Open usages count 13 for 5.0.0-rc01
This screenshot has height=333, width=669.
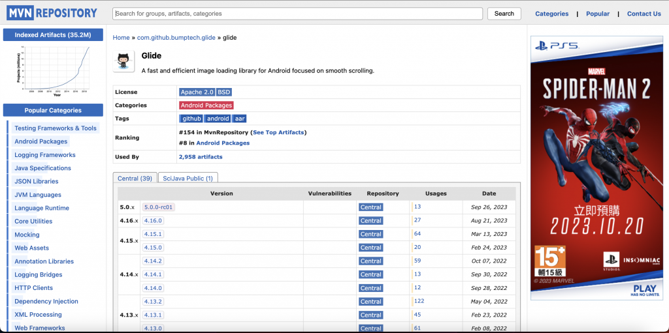tap(417, 207)
